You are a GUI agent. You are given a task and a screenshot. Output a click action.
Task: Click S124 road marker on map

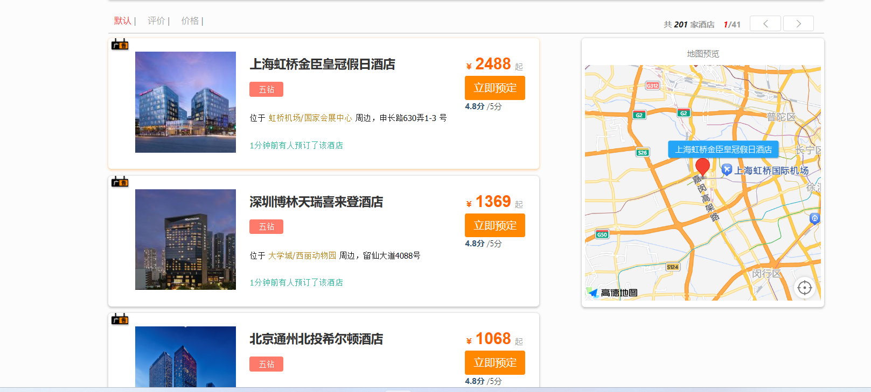(673, 267)
